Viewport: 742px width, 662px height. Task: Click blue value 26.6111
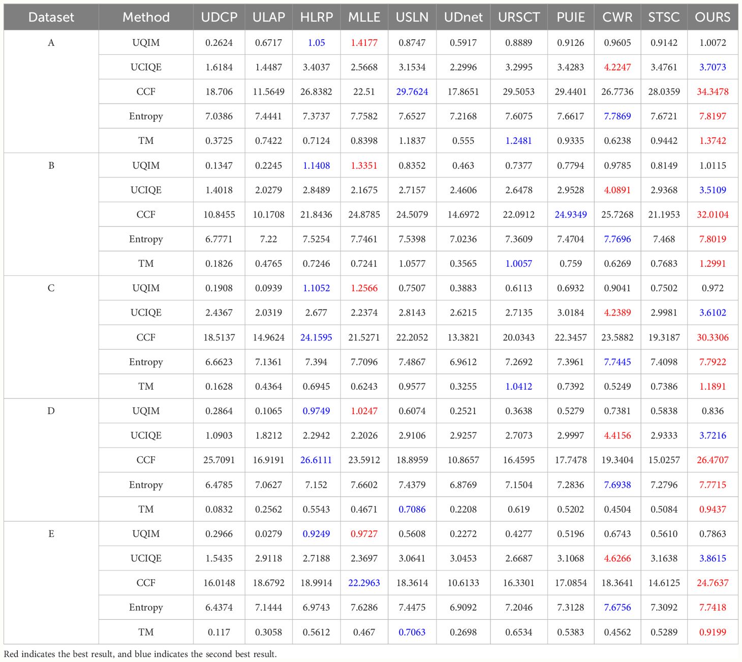pos(316,460)
